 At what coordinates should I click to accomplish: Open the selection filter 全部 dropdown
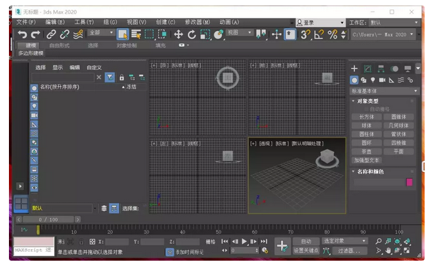101,32
